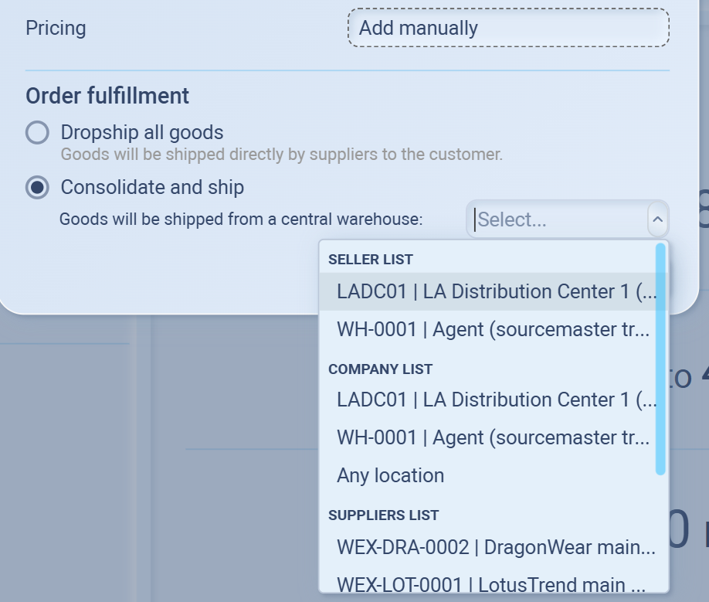Click the 'SUPPLIERS LIST' group header

[x=383, y=515]
